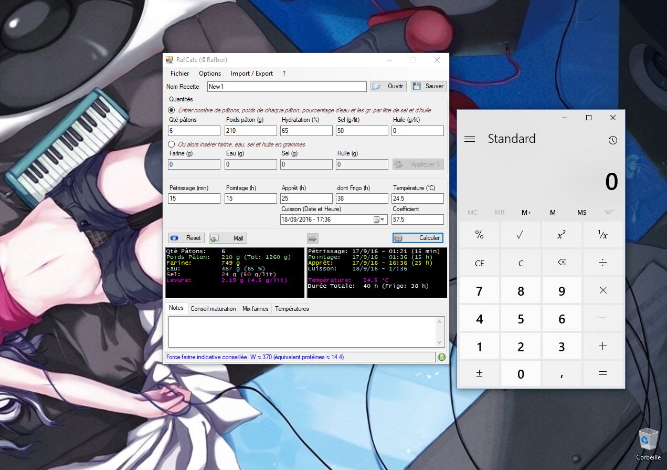Click the Apprêt (h) field
Image resolution: width=667 pixels, height=470 pixels.
tap(306, 199)
